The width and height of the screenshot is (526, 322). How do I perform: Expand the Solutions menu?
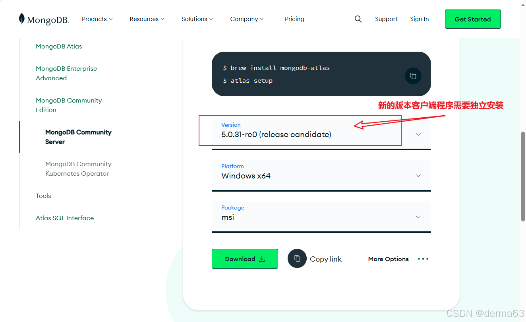(197, 19)
